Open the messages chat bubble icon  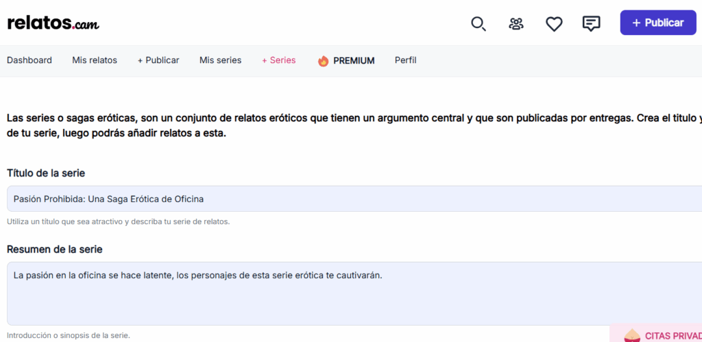(x=591, y=23)
